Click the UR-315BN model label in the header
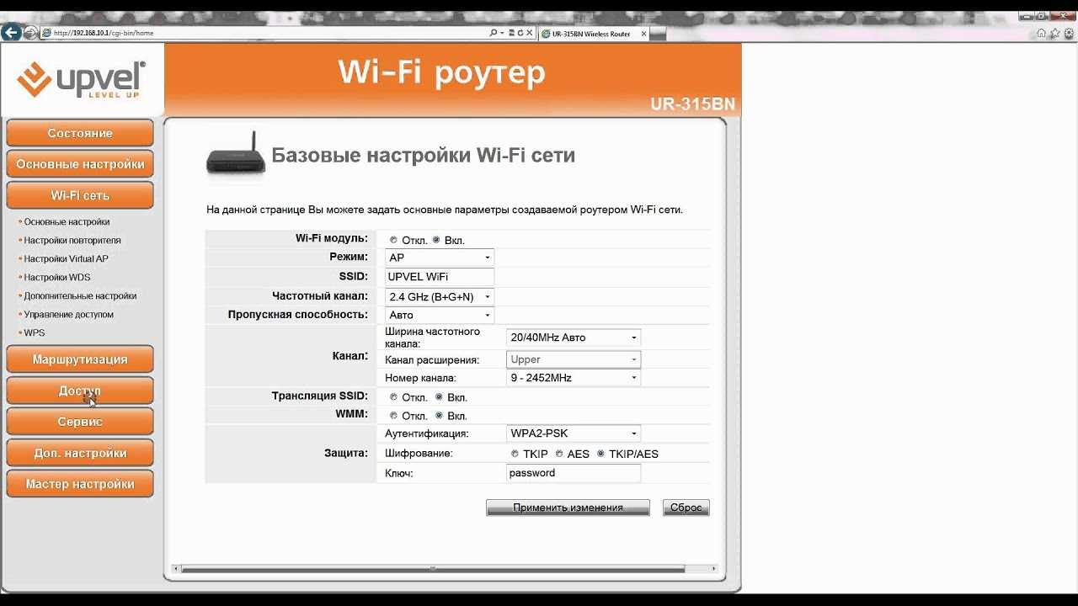Image resolution: width=1078 pixels, height=606 pixels. coord(692,104)
